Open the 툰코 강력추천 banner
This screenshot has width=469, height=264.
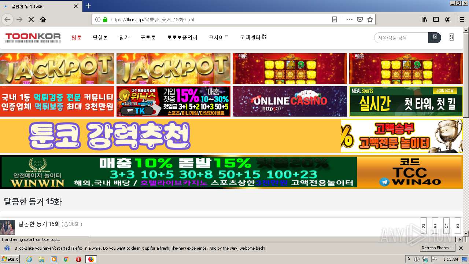pos(170,136)
